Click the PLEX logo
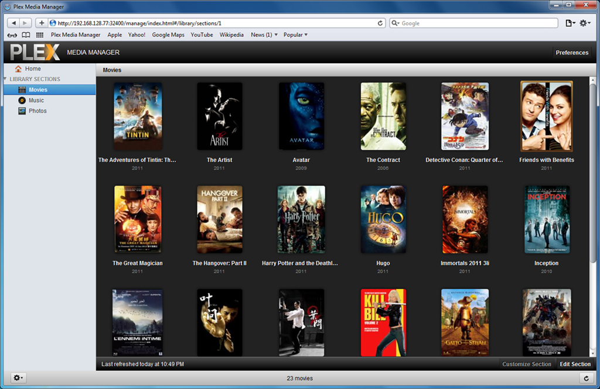This screenshot has height=389, width=600. (35, 52)
